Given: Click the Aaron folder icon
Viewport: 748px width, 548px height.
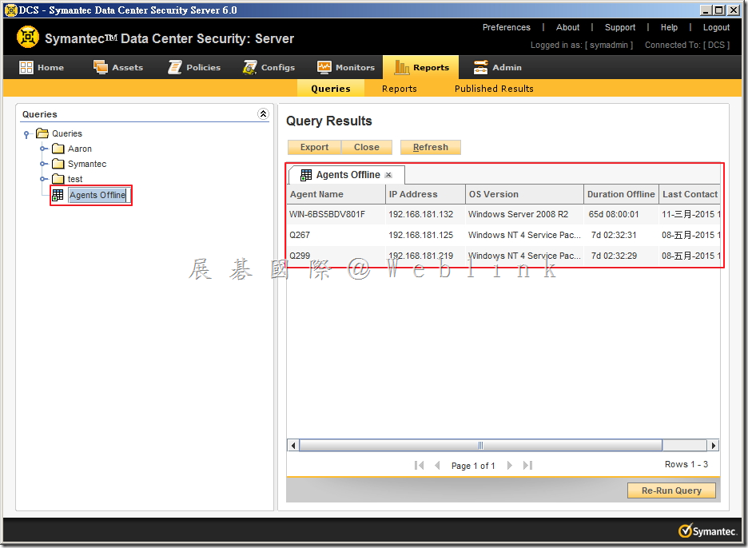Looking at the screenshot, I should [x=58, y=149].
